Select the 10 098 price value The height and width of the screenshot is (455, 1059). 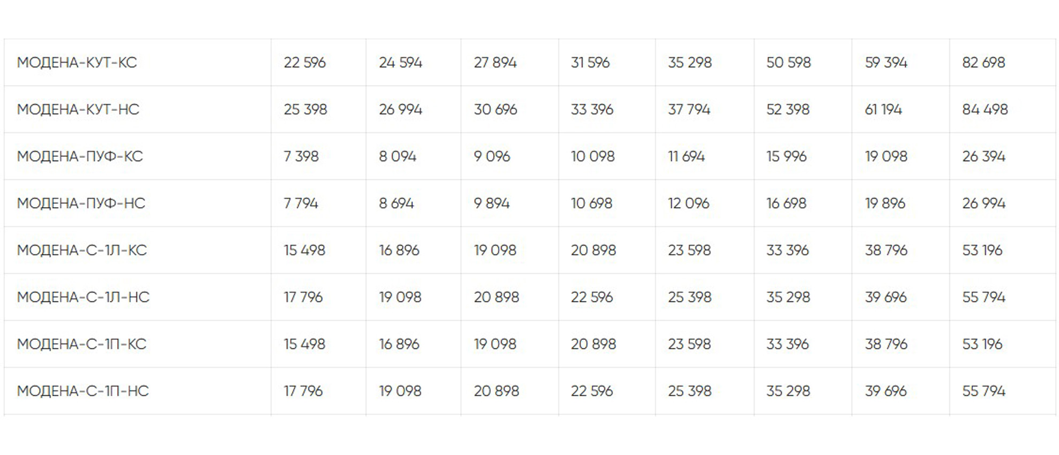coord(592,156)
